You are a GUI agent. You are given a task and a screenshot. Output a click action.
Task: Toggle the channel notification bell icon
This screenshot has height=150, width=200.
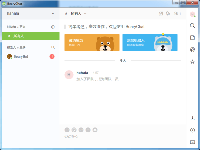168,13
